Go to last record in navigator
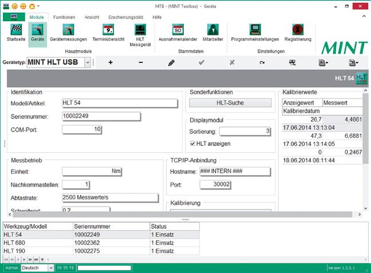371x273 pixels. [x=36, y=259]
